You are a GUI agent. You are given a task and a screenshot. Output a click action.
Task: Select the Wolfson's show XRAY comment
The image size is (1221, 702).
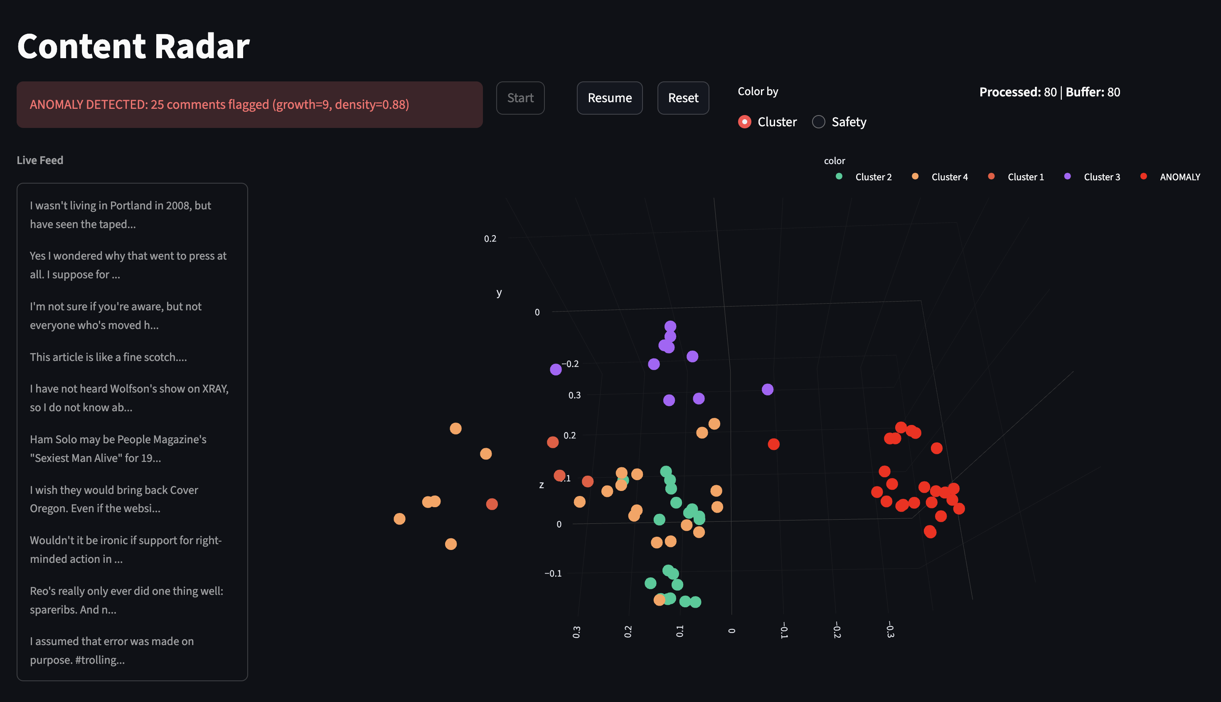point(129,398)
